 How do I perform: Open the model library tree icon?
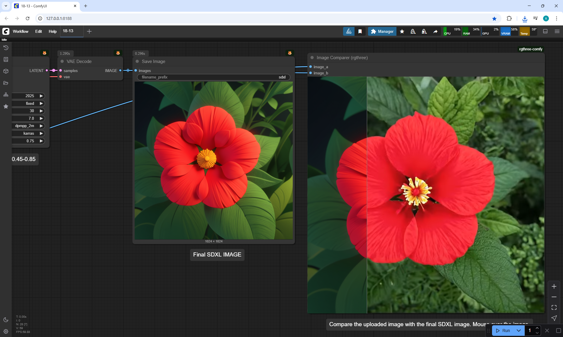6,95
